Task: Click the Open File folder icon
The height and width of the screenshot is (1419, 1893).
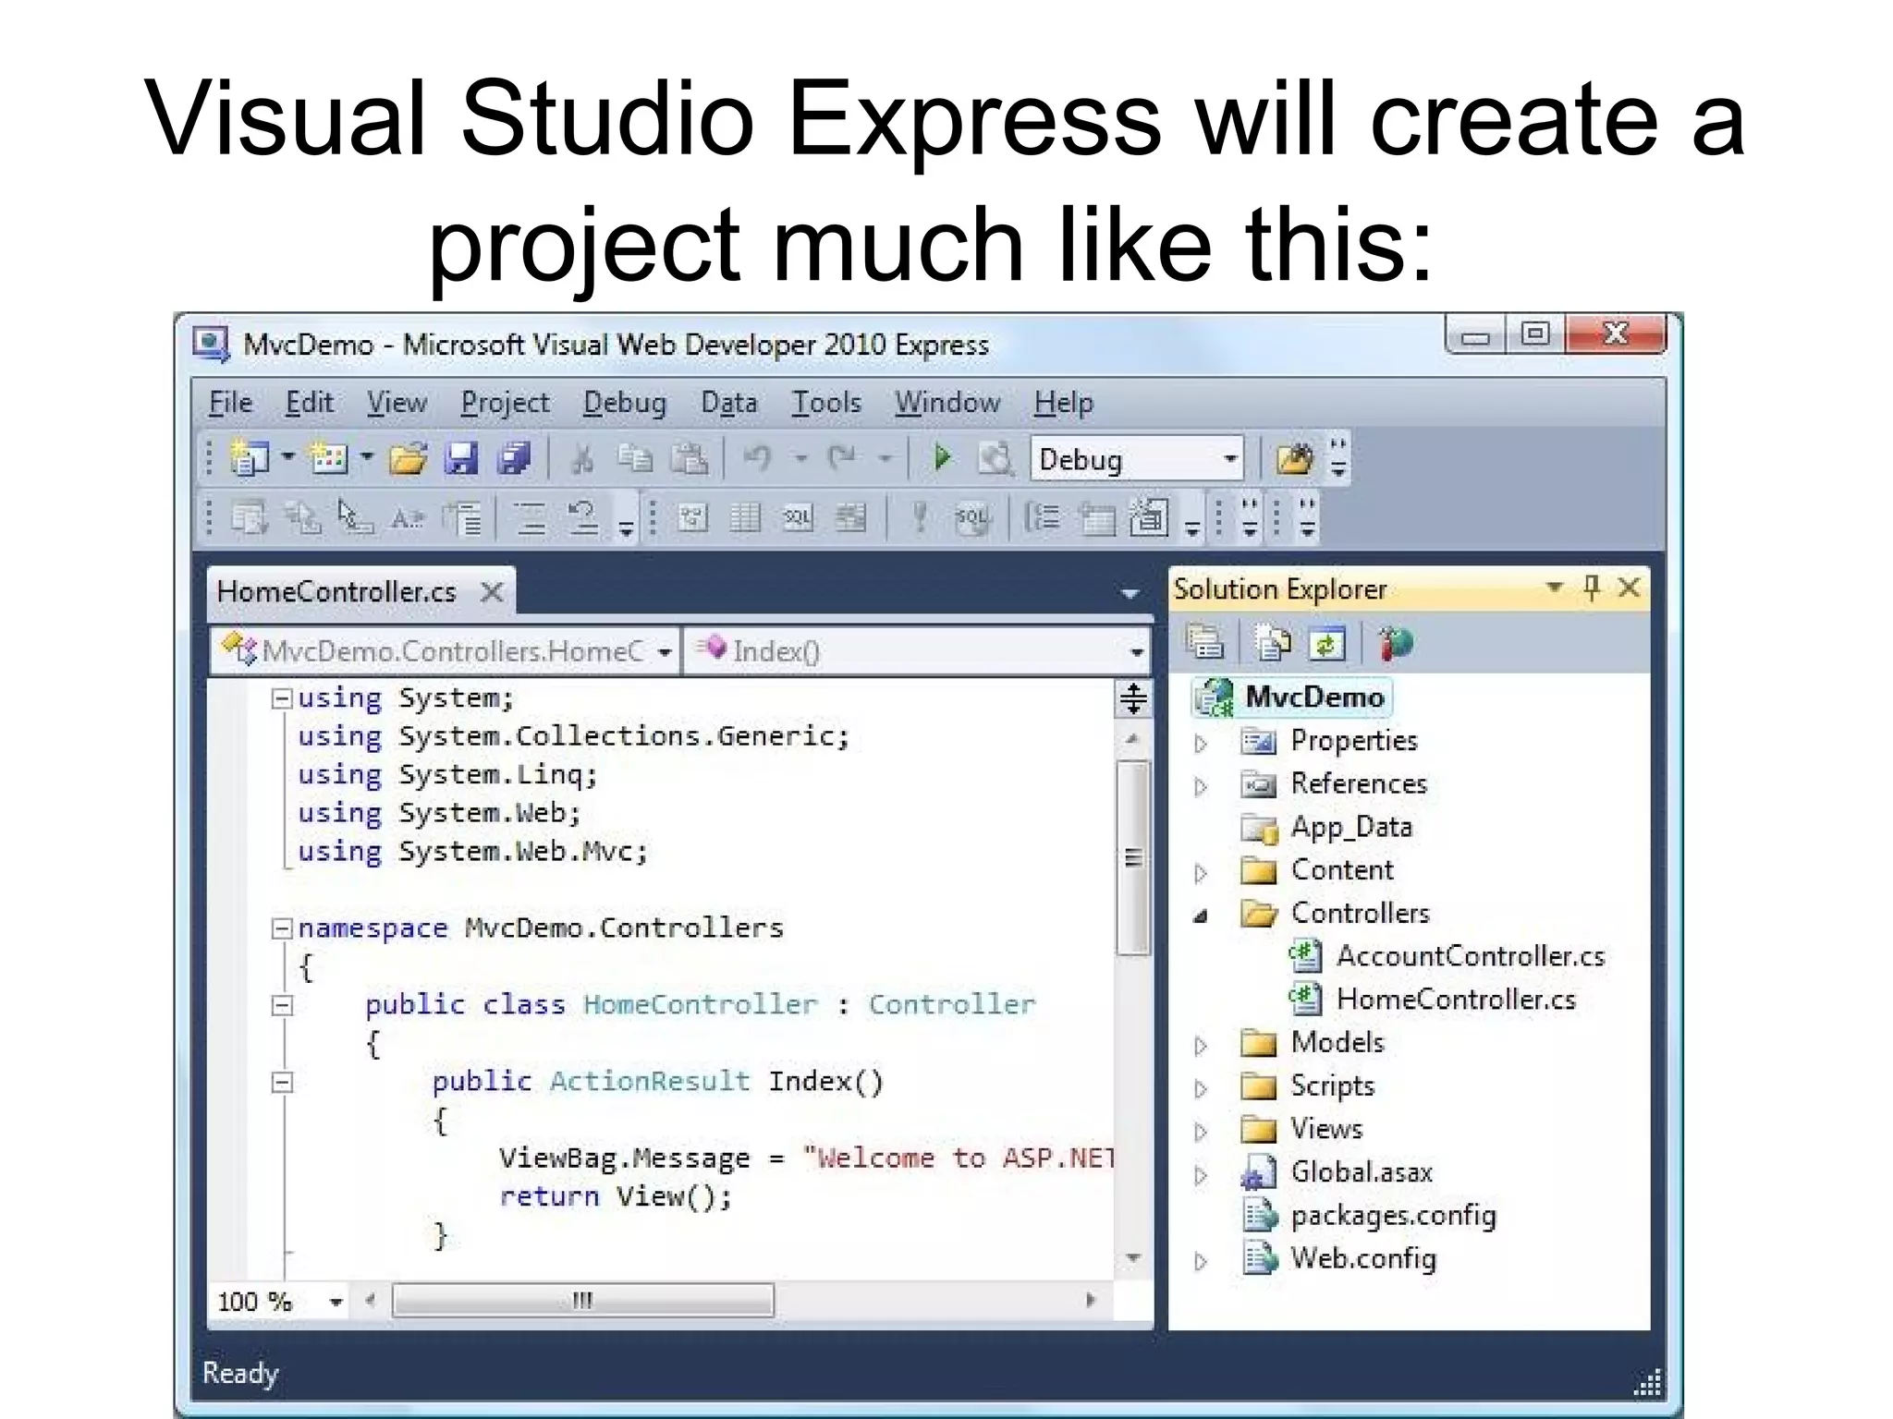Action: point(408,458)
